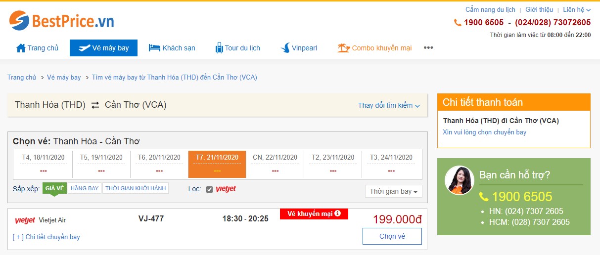
Task: Select the CN, 22/11/2020 date tab
Action: pyautogui.click(x=275, y=164)
